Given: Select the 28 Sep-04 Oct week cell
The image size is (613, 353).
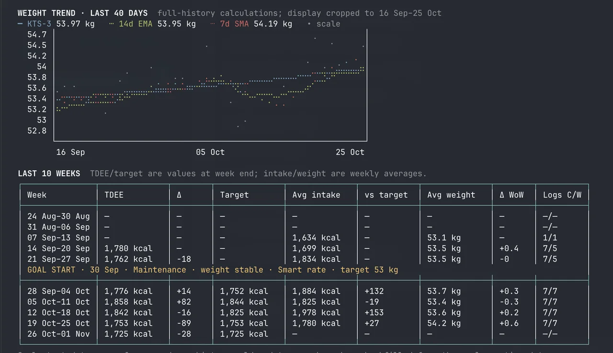Looking at the screenshot, I should pos(58,291).
